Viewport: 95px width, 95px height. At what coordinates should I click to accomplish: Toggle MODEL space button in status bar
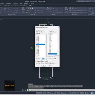(82, 93)
